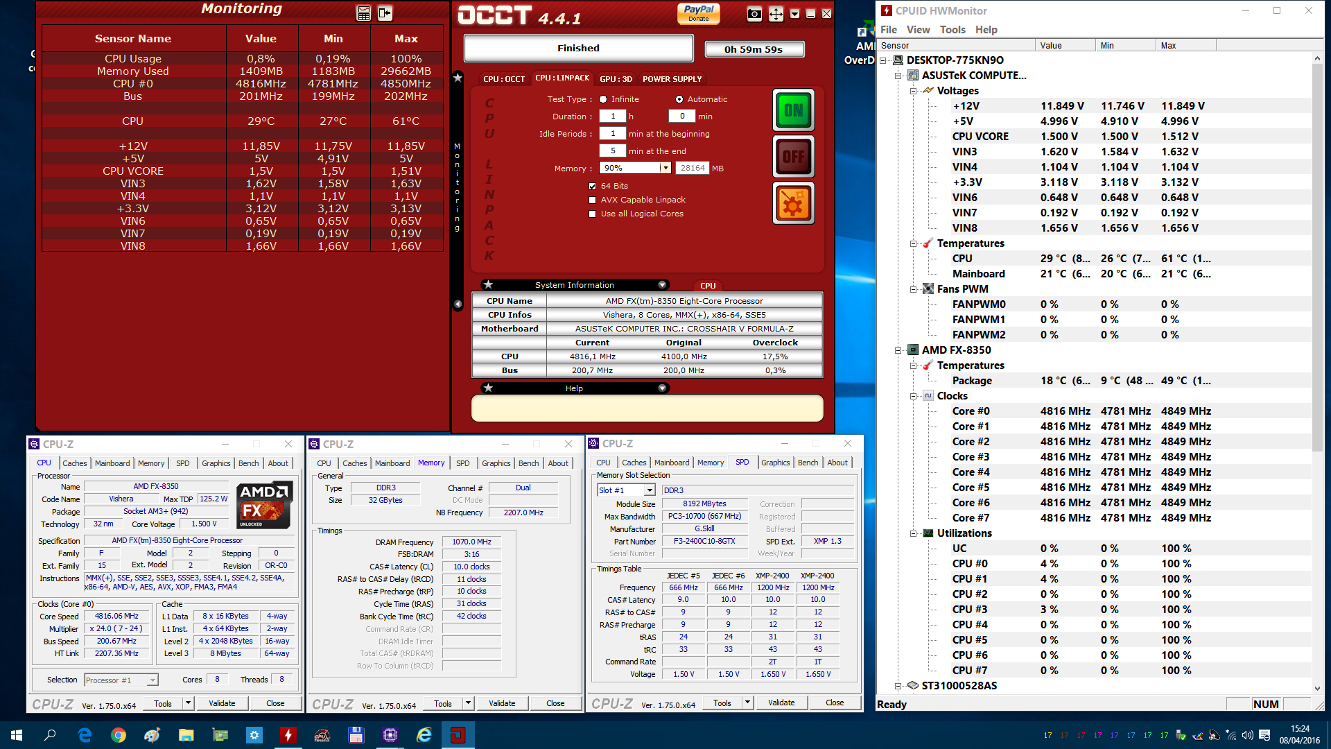Select Infinite test type radio button
This screenshot has height=749, width=1331.
(603, 99)
